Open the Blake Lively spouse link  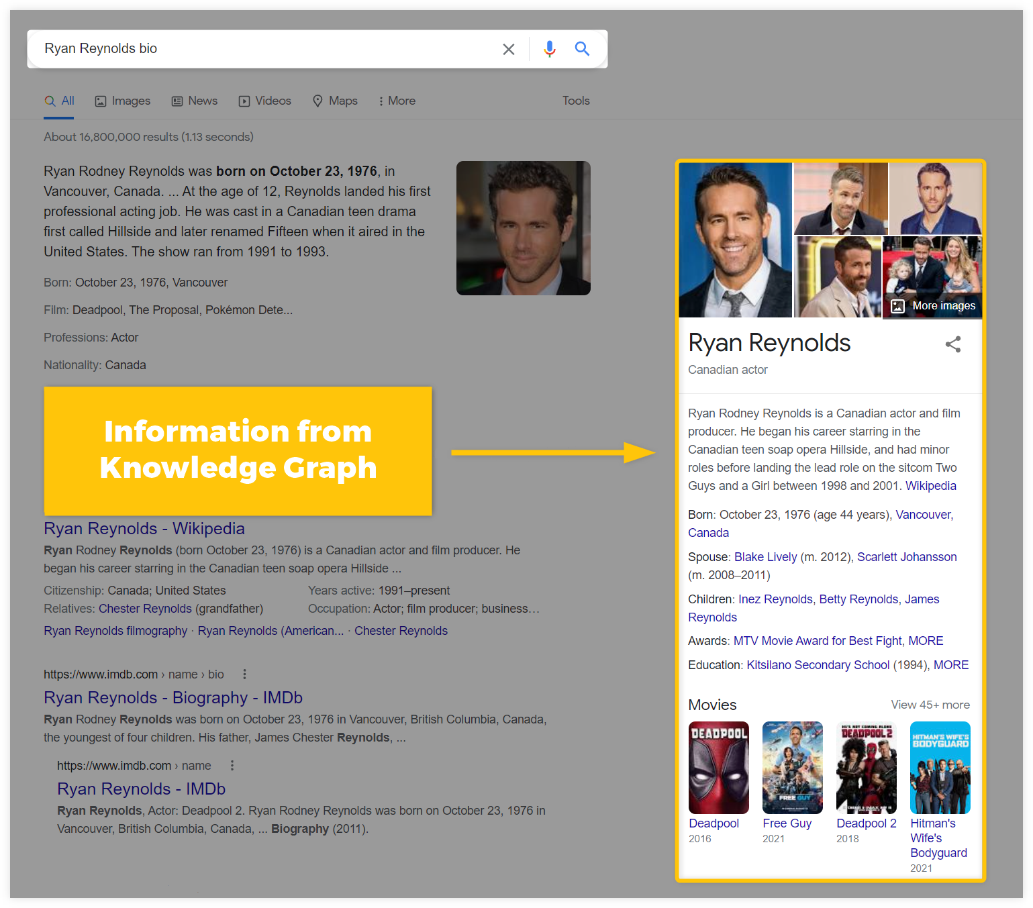pyautogui.click(x=765, y=557)
